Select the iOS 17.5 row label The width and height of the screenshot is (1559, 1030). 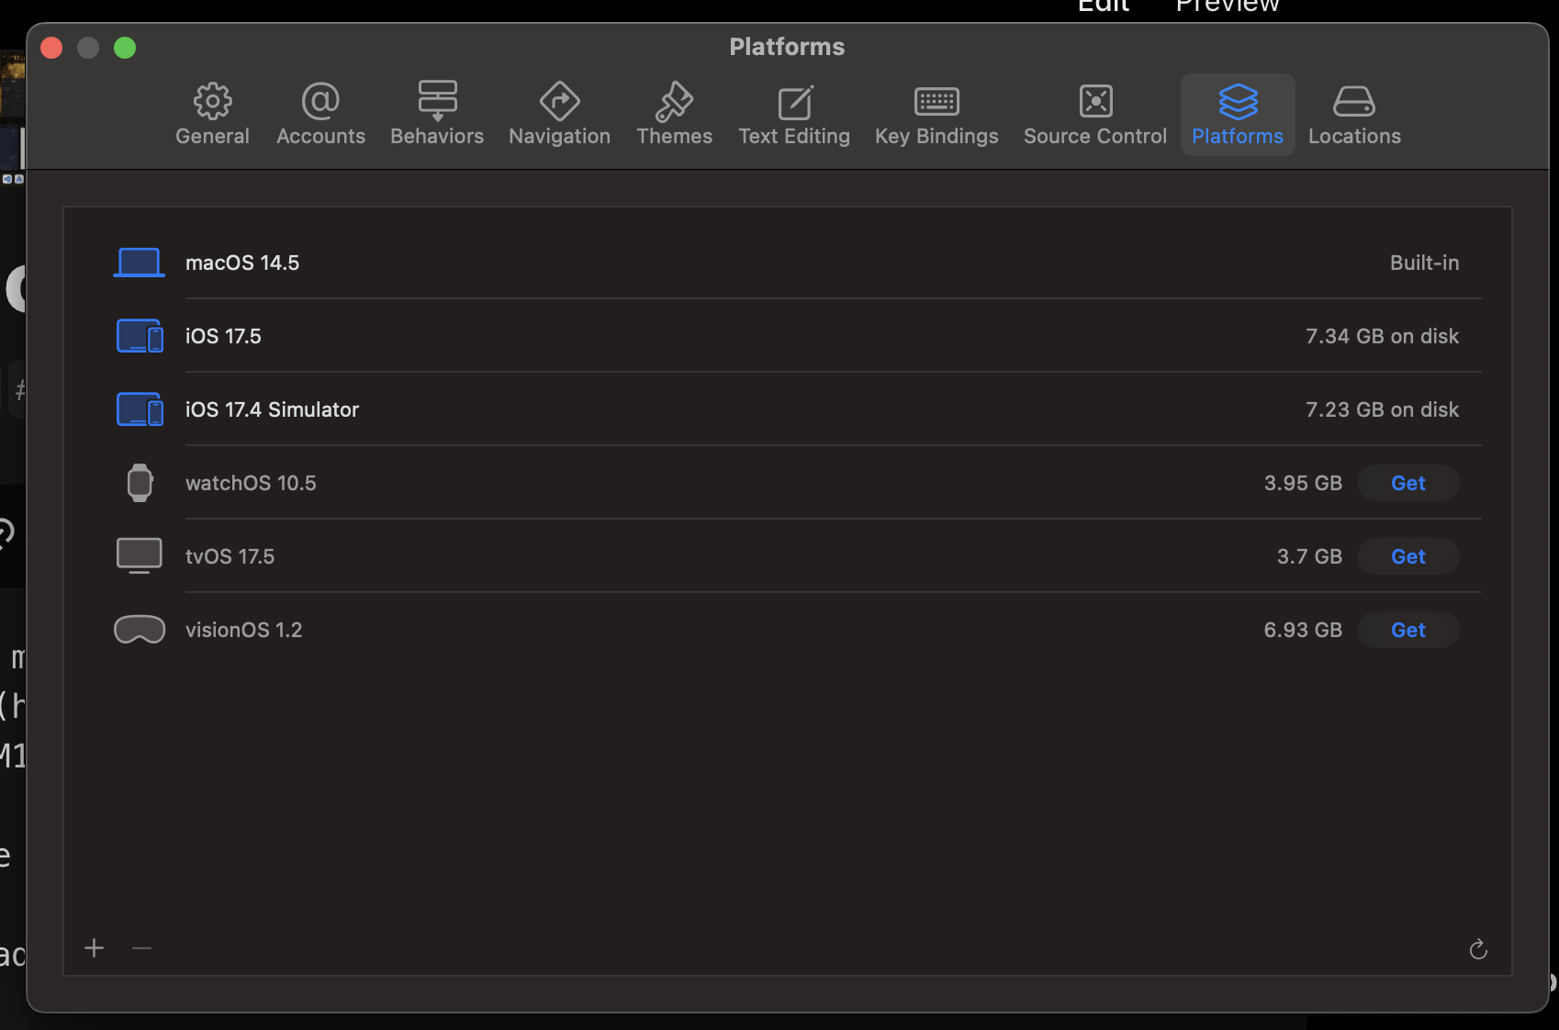(x=223, y=336)
